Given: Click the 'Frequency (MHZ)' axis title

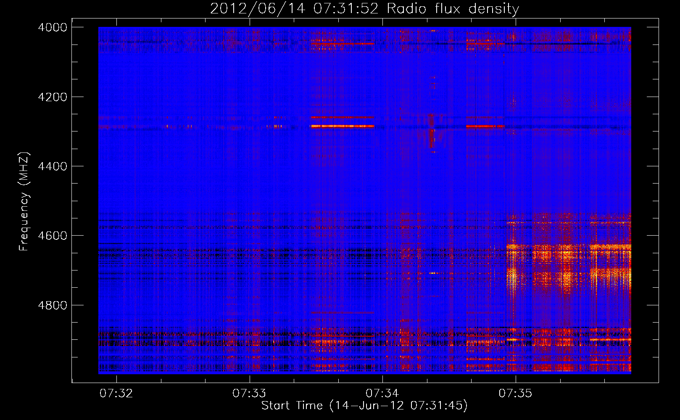Looking at the screenshot, I should 24,202.
